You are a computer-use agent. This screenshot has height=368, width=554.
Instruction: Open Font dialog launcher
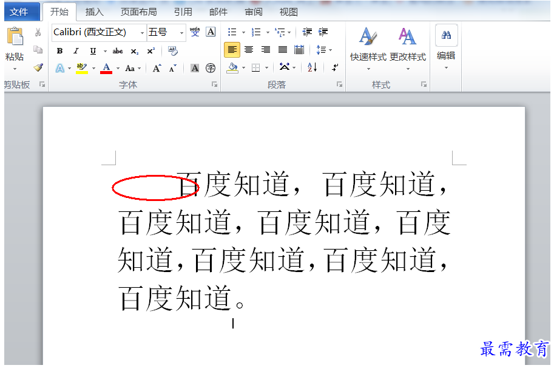[x=214, y=84]
